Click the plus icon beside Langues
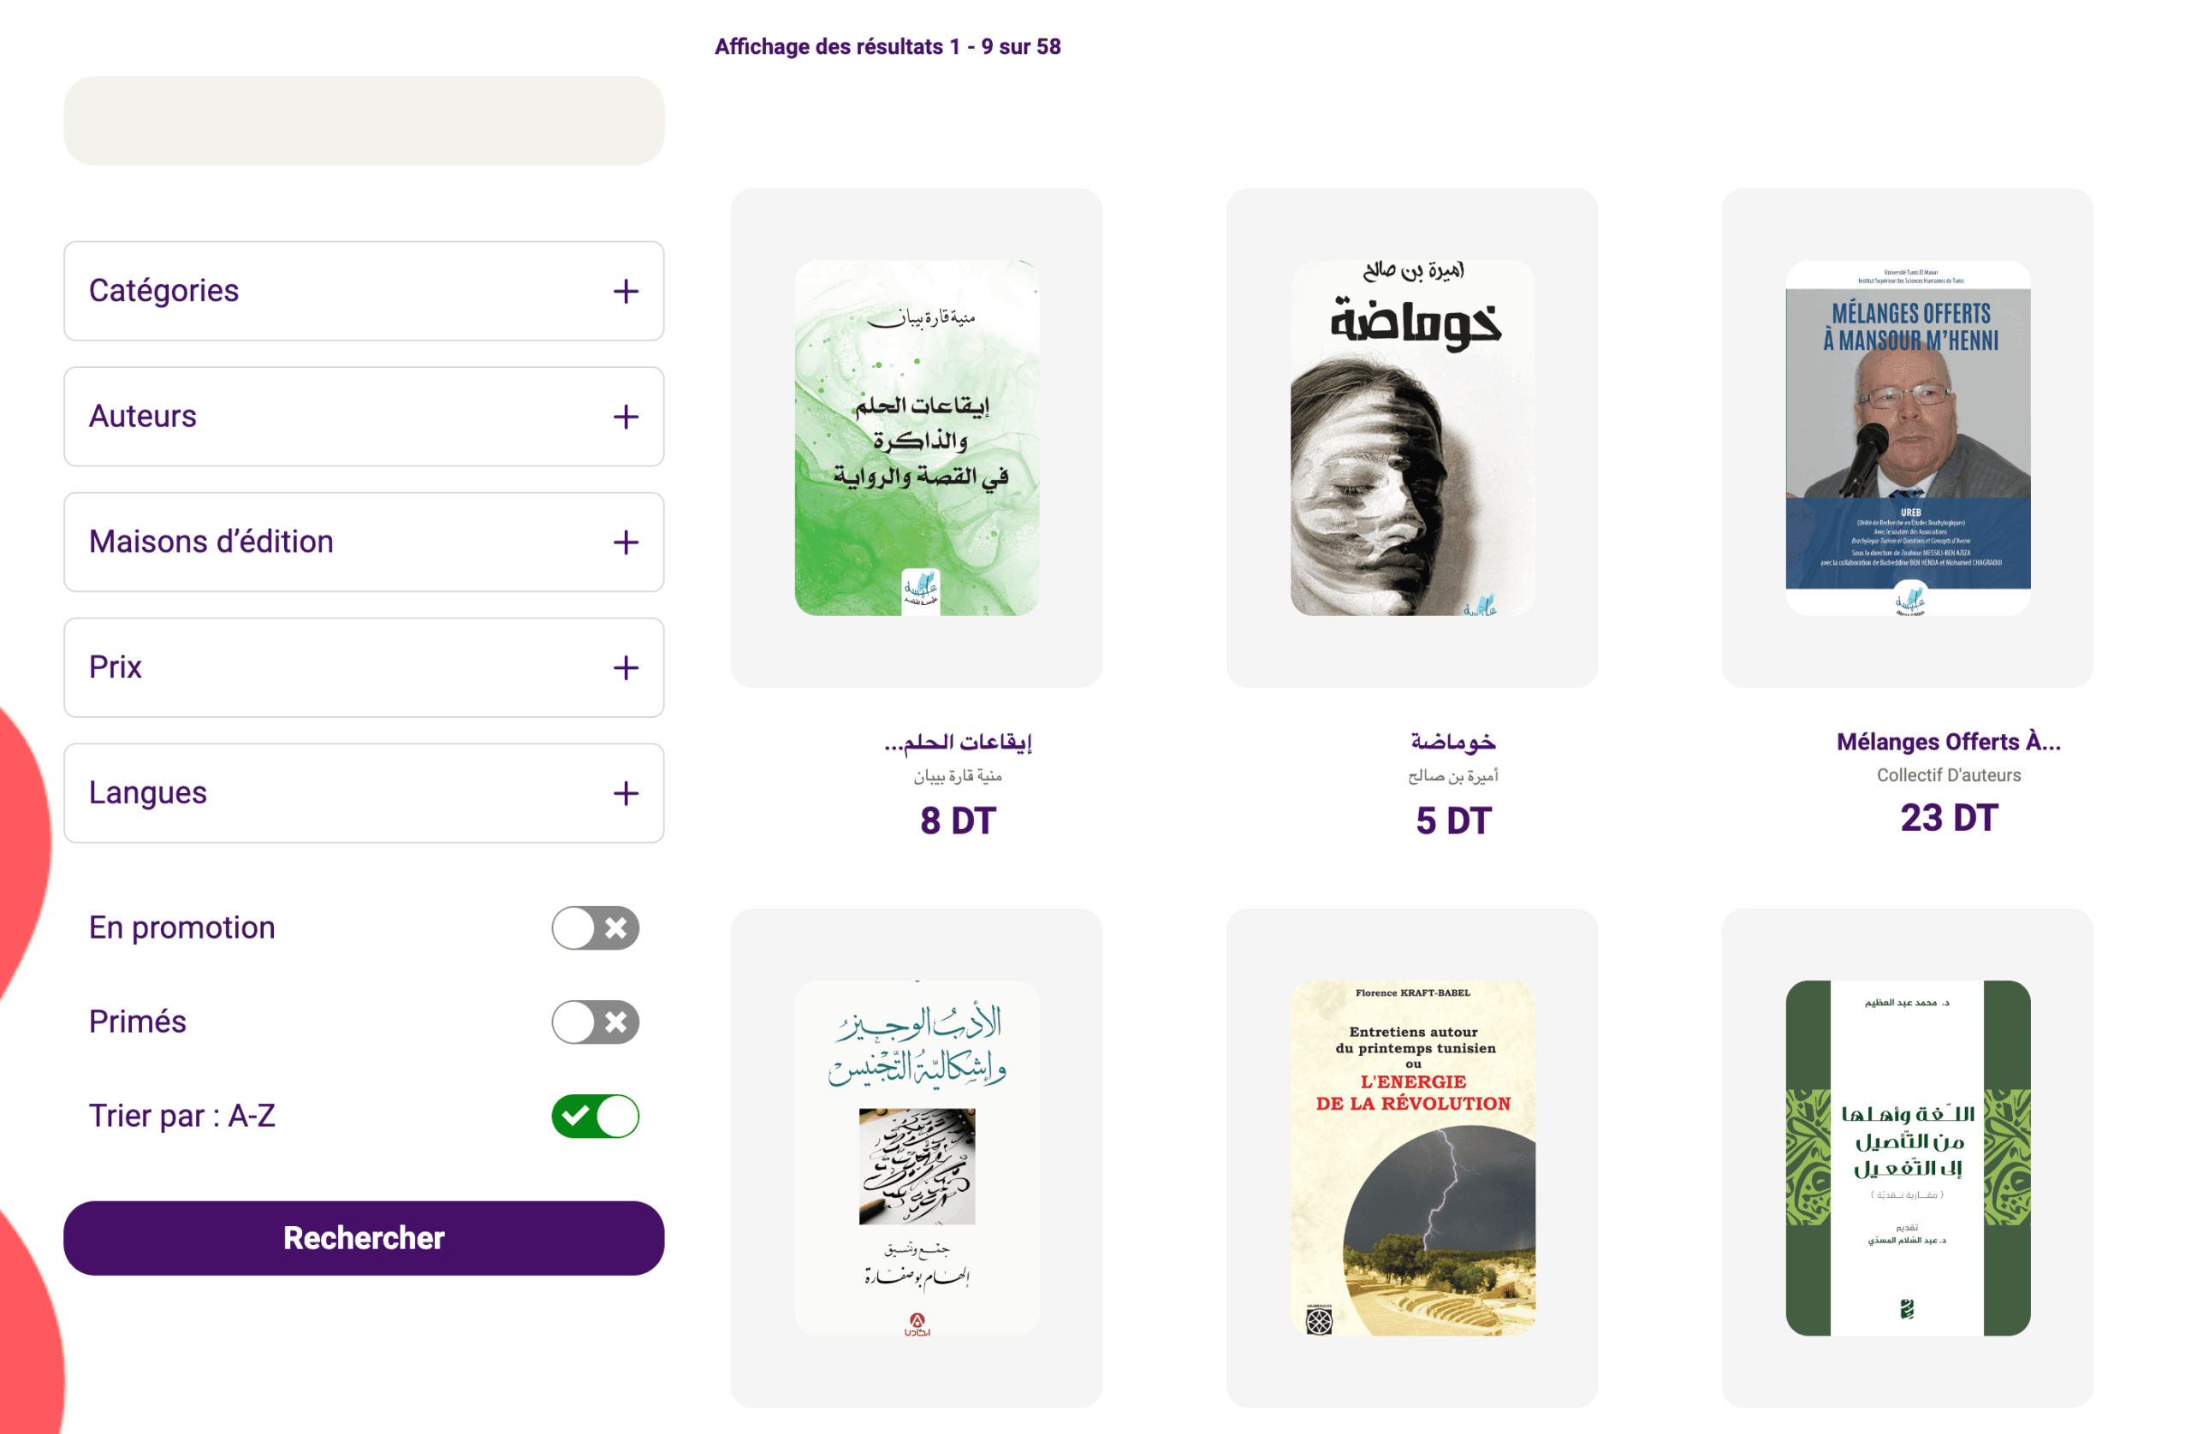2191x1434 pixels. (x=625, y=793)
